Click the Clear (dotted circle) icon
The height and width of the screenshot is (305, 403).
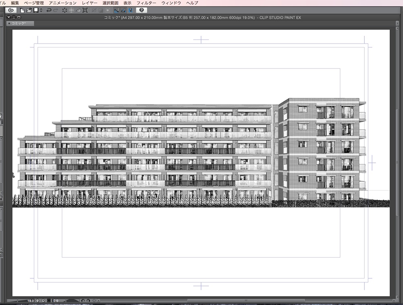click(x=64, y=10)
